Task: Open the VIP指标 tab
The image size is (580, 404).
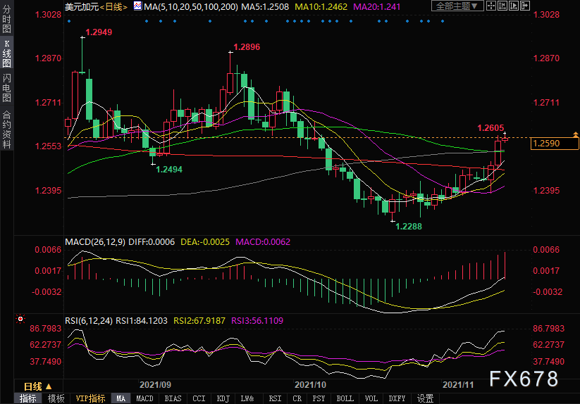Action: [90, 398]
